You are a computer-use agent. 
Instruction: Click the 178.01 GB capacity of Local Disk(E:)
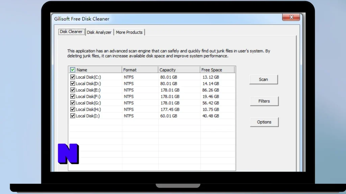(x=170, y=90)
